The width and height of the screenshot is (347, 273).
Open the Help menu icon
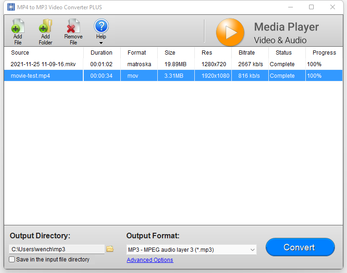[101, 26]
